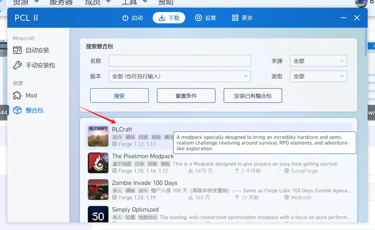Click the 安装已有整合包 button
This screenshot has width=375, height=230.
(253, 96)
